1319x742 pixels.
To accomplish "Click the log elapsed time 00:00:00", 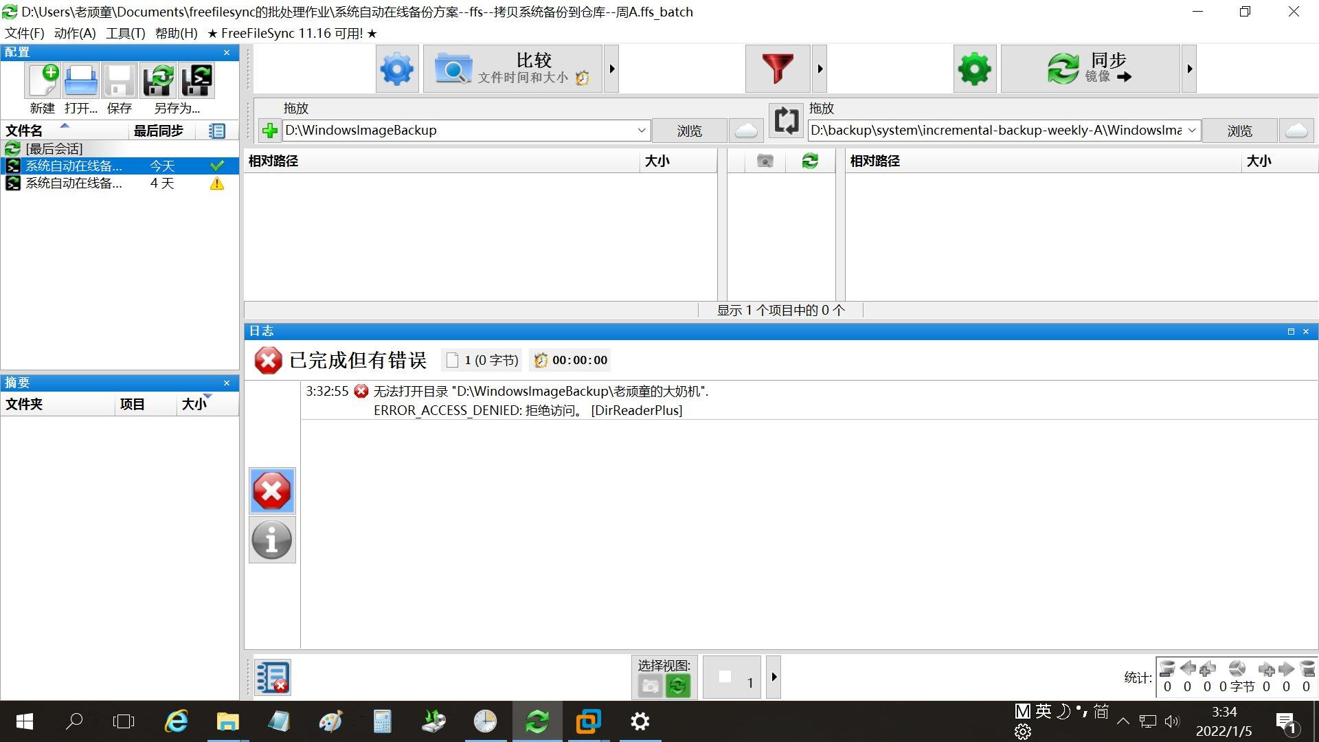I will click(x=572, y=360).
